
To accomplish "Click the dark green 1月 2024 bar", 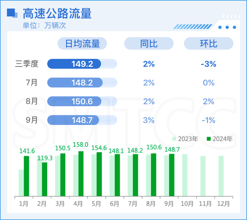I will (26, 176).
